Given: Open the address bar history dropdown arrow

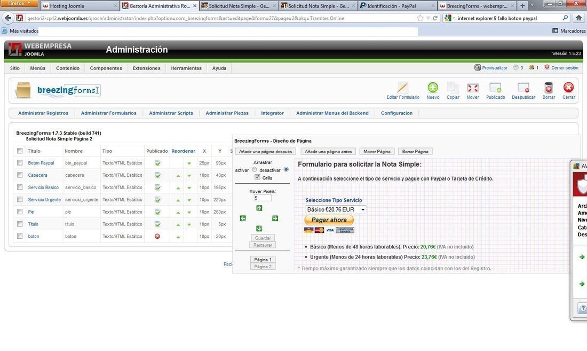Looking at the screenshot, I should pos(428,18).
